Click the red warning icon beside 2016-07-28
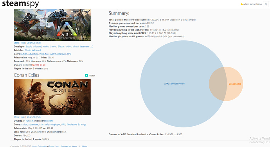The width and height of the screenshot is (270, 147). pos(33,65)
